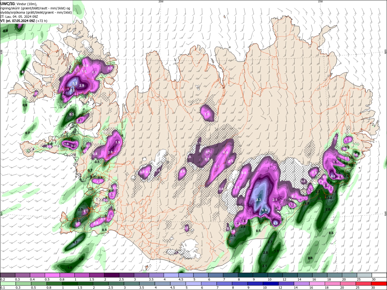Select the snow legend swatch between 12 and 14
Image resolution: width=387 pixels, height=290 pixels.
pyautogui.click(x=290, y=275)
